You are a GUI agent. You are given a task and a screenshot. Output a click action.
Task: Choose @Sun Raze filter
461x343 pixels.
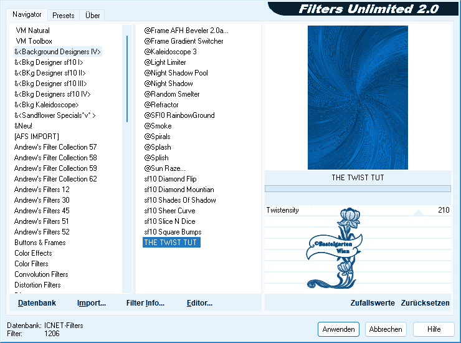[164, 168]
